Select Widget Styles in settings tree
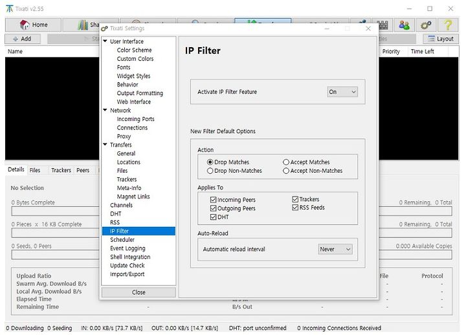The width and height of the screenshot is (466, 335). click(x=133, y=76)
